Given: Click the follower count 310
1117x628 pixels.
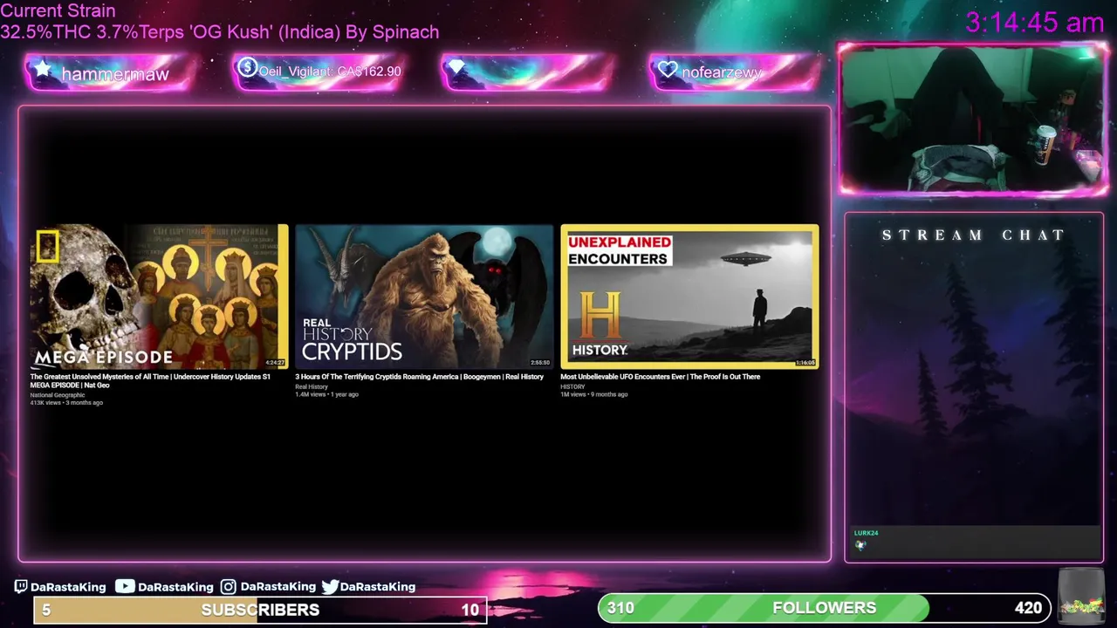Looking at the screenshot, I should tap(620, 608).
